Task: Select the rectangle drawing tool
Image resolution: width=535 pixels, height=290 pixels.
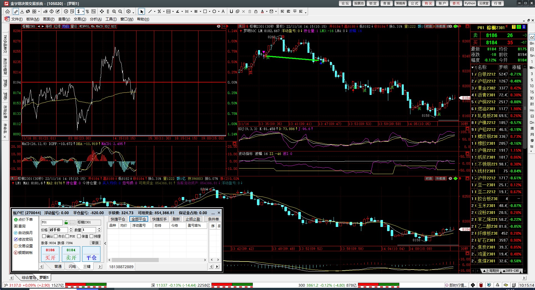Action: pyautogui.click(x=205, y=11)
